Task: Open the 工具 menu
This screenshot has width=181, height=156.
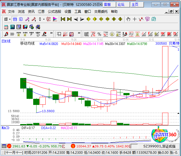Action: 78,12
